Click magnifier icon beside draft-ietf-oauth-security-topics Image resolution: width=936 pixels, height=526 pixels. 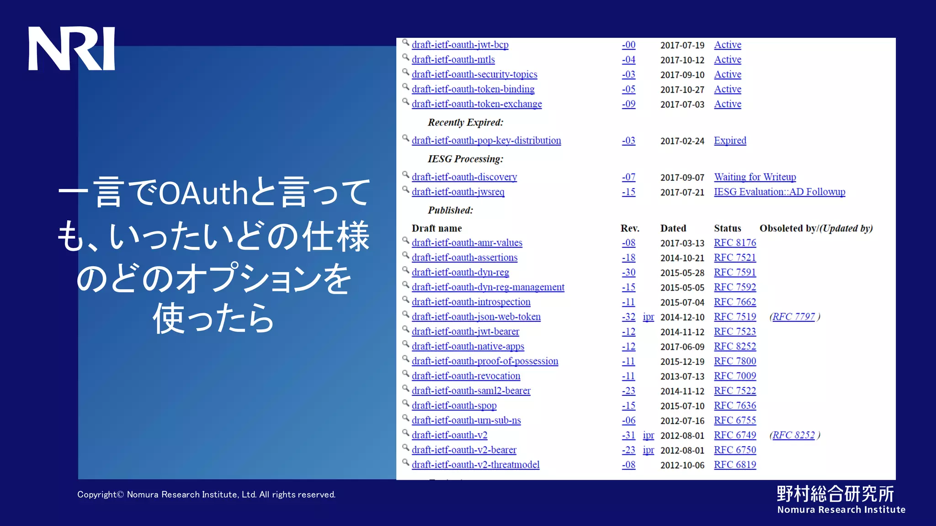tap(405, 72)
